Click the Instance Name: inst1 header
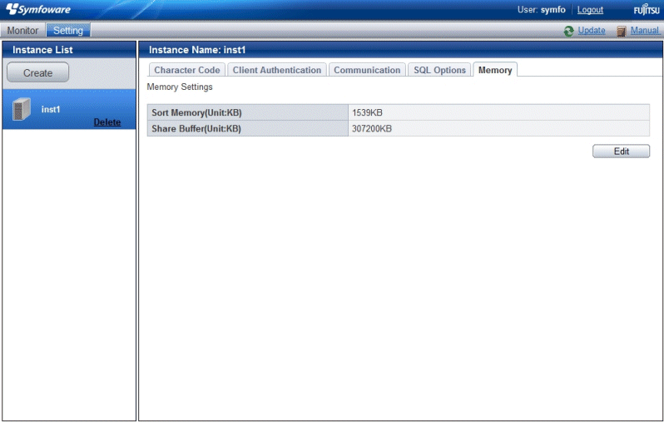Screen dimensions: 664x422 pos(197,50)
